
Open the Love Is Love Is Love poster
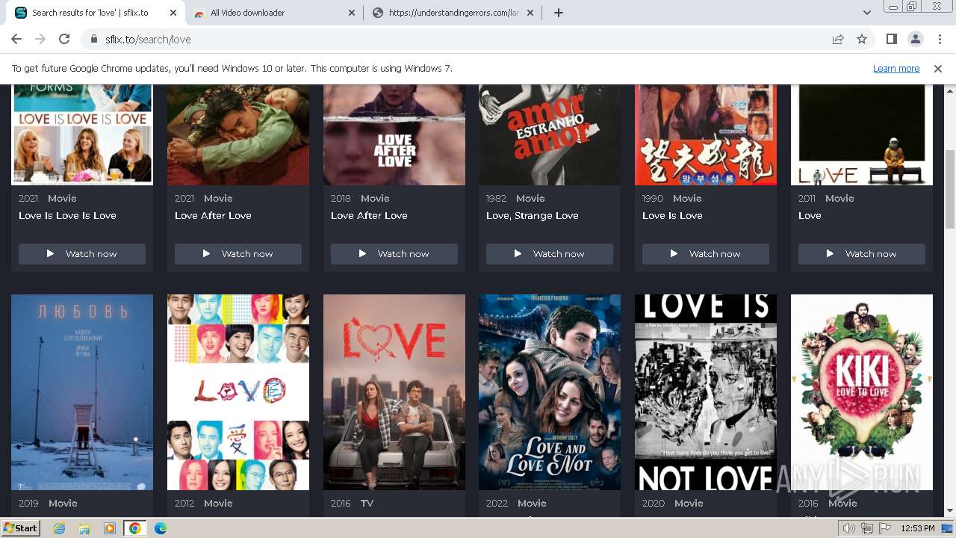82,134
